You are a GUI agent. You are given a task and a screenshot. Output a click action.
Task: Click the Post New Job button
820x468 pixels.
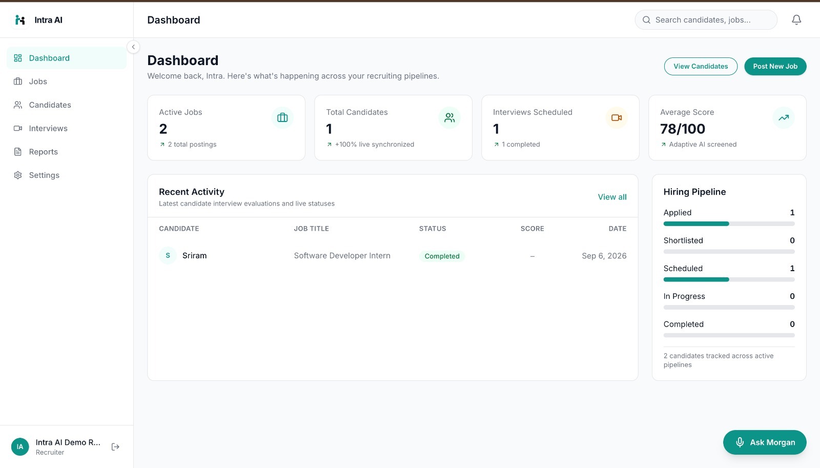[775, 66]
